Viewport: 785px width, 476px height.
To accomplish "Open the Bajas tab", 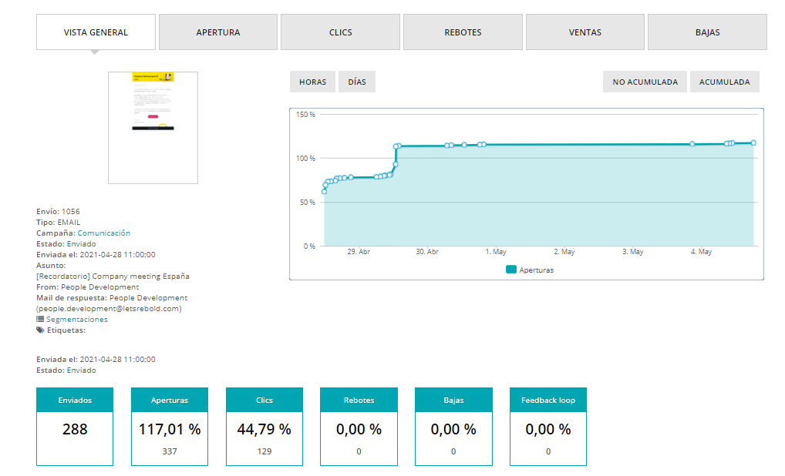I will (x=707, y=32).
